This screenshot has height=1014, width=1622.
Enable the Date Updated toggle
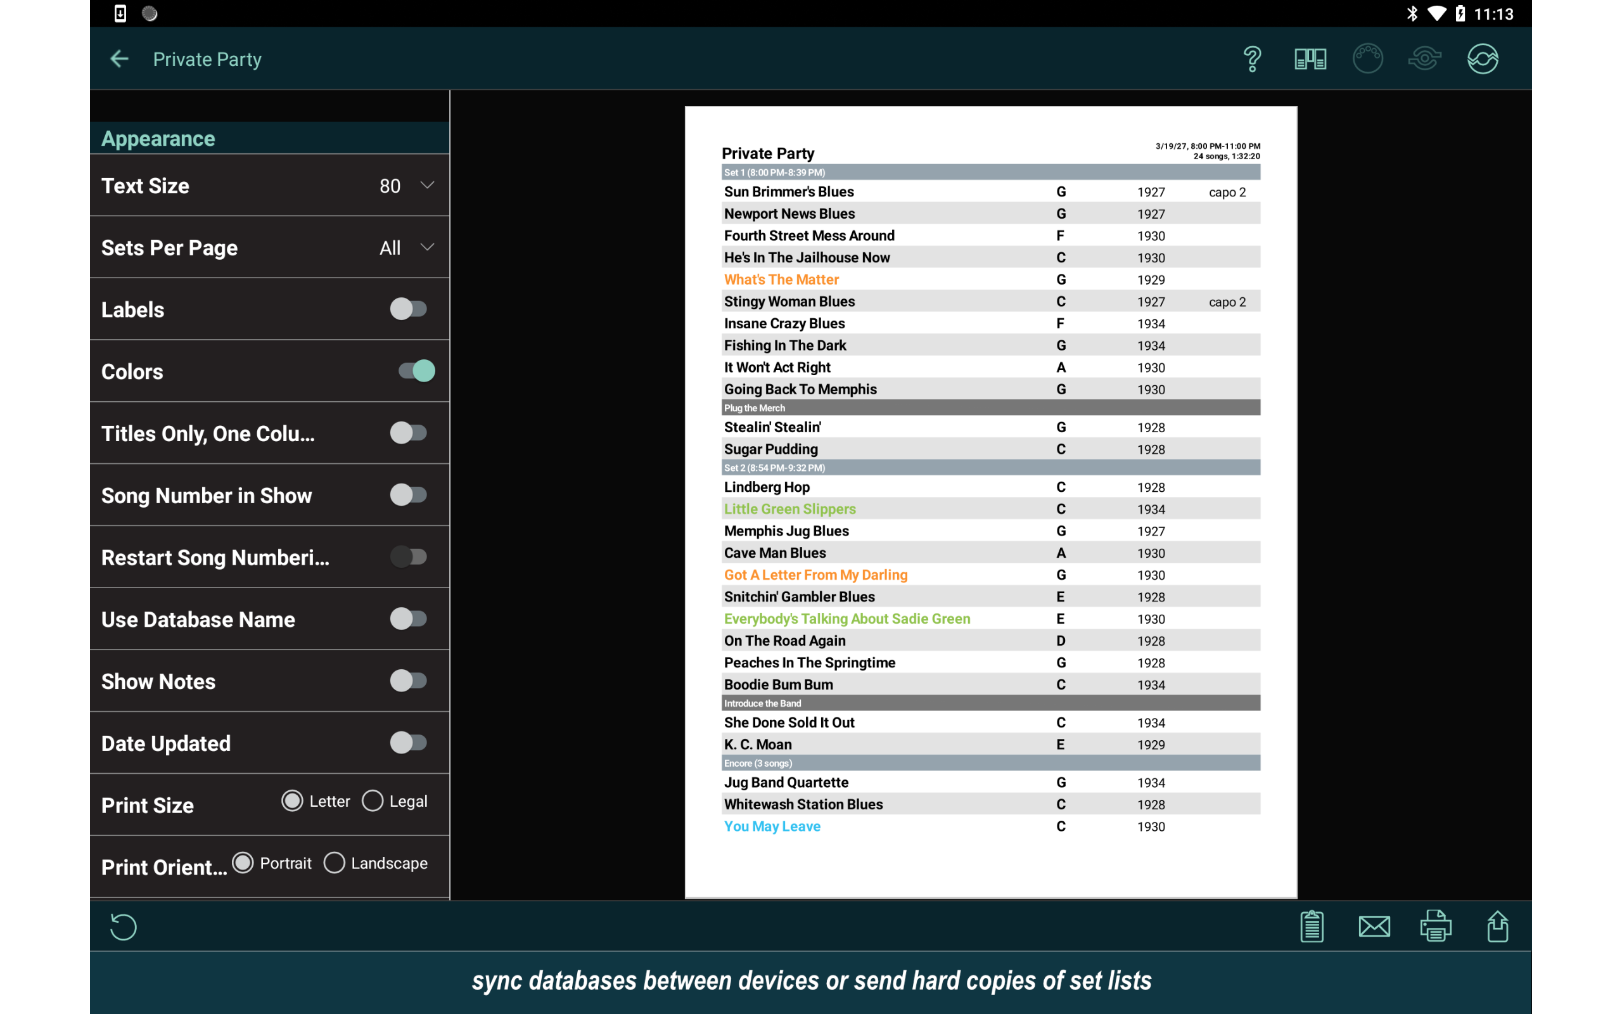pos(408,742)
